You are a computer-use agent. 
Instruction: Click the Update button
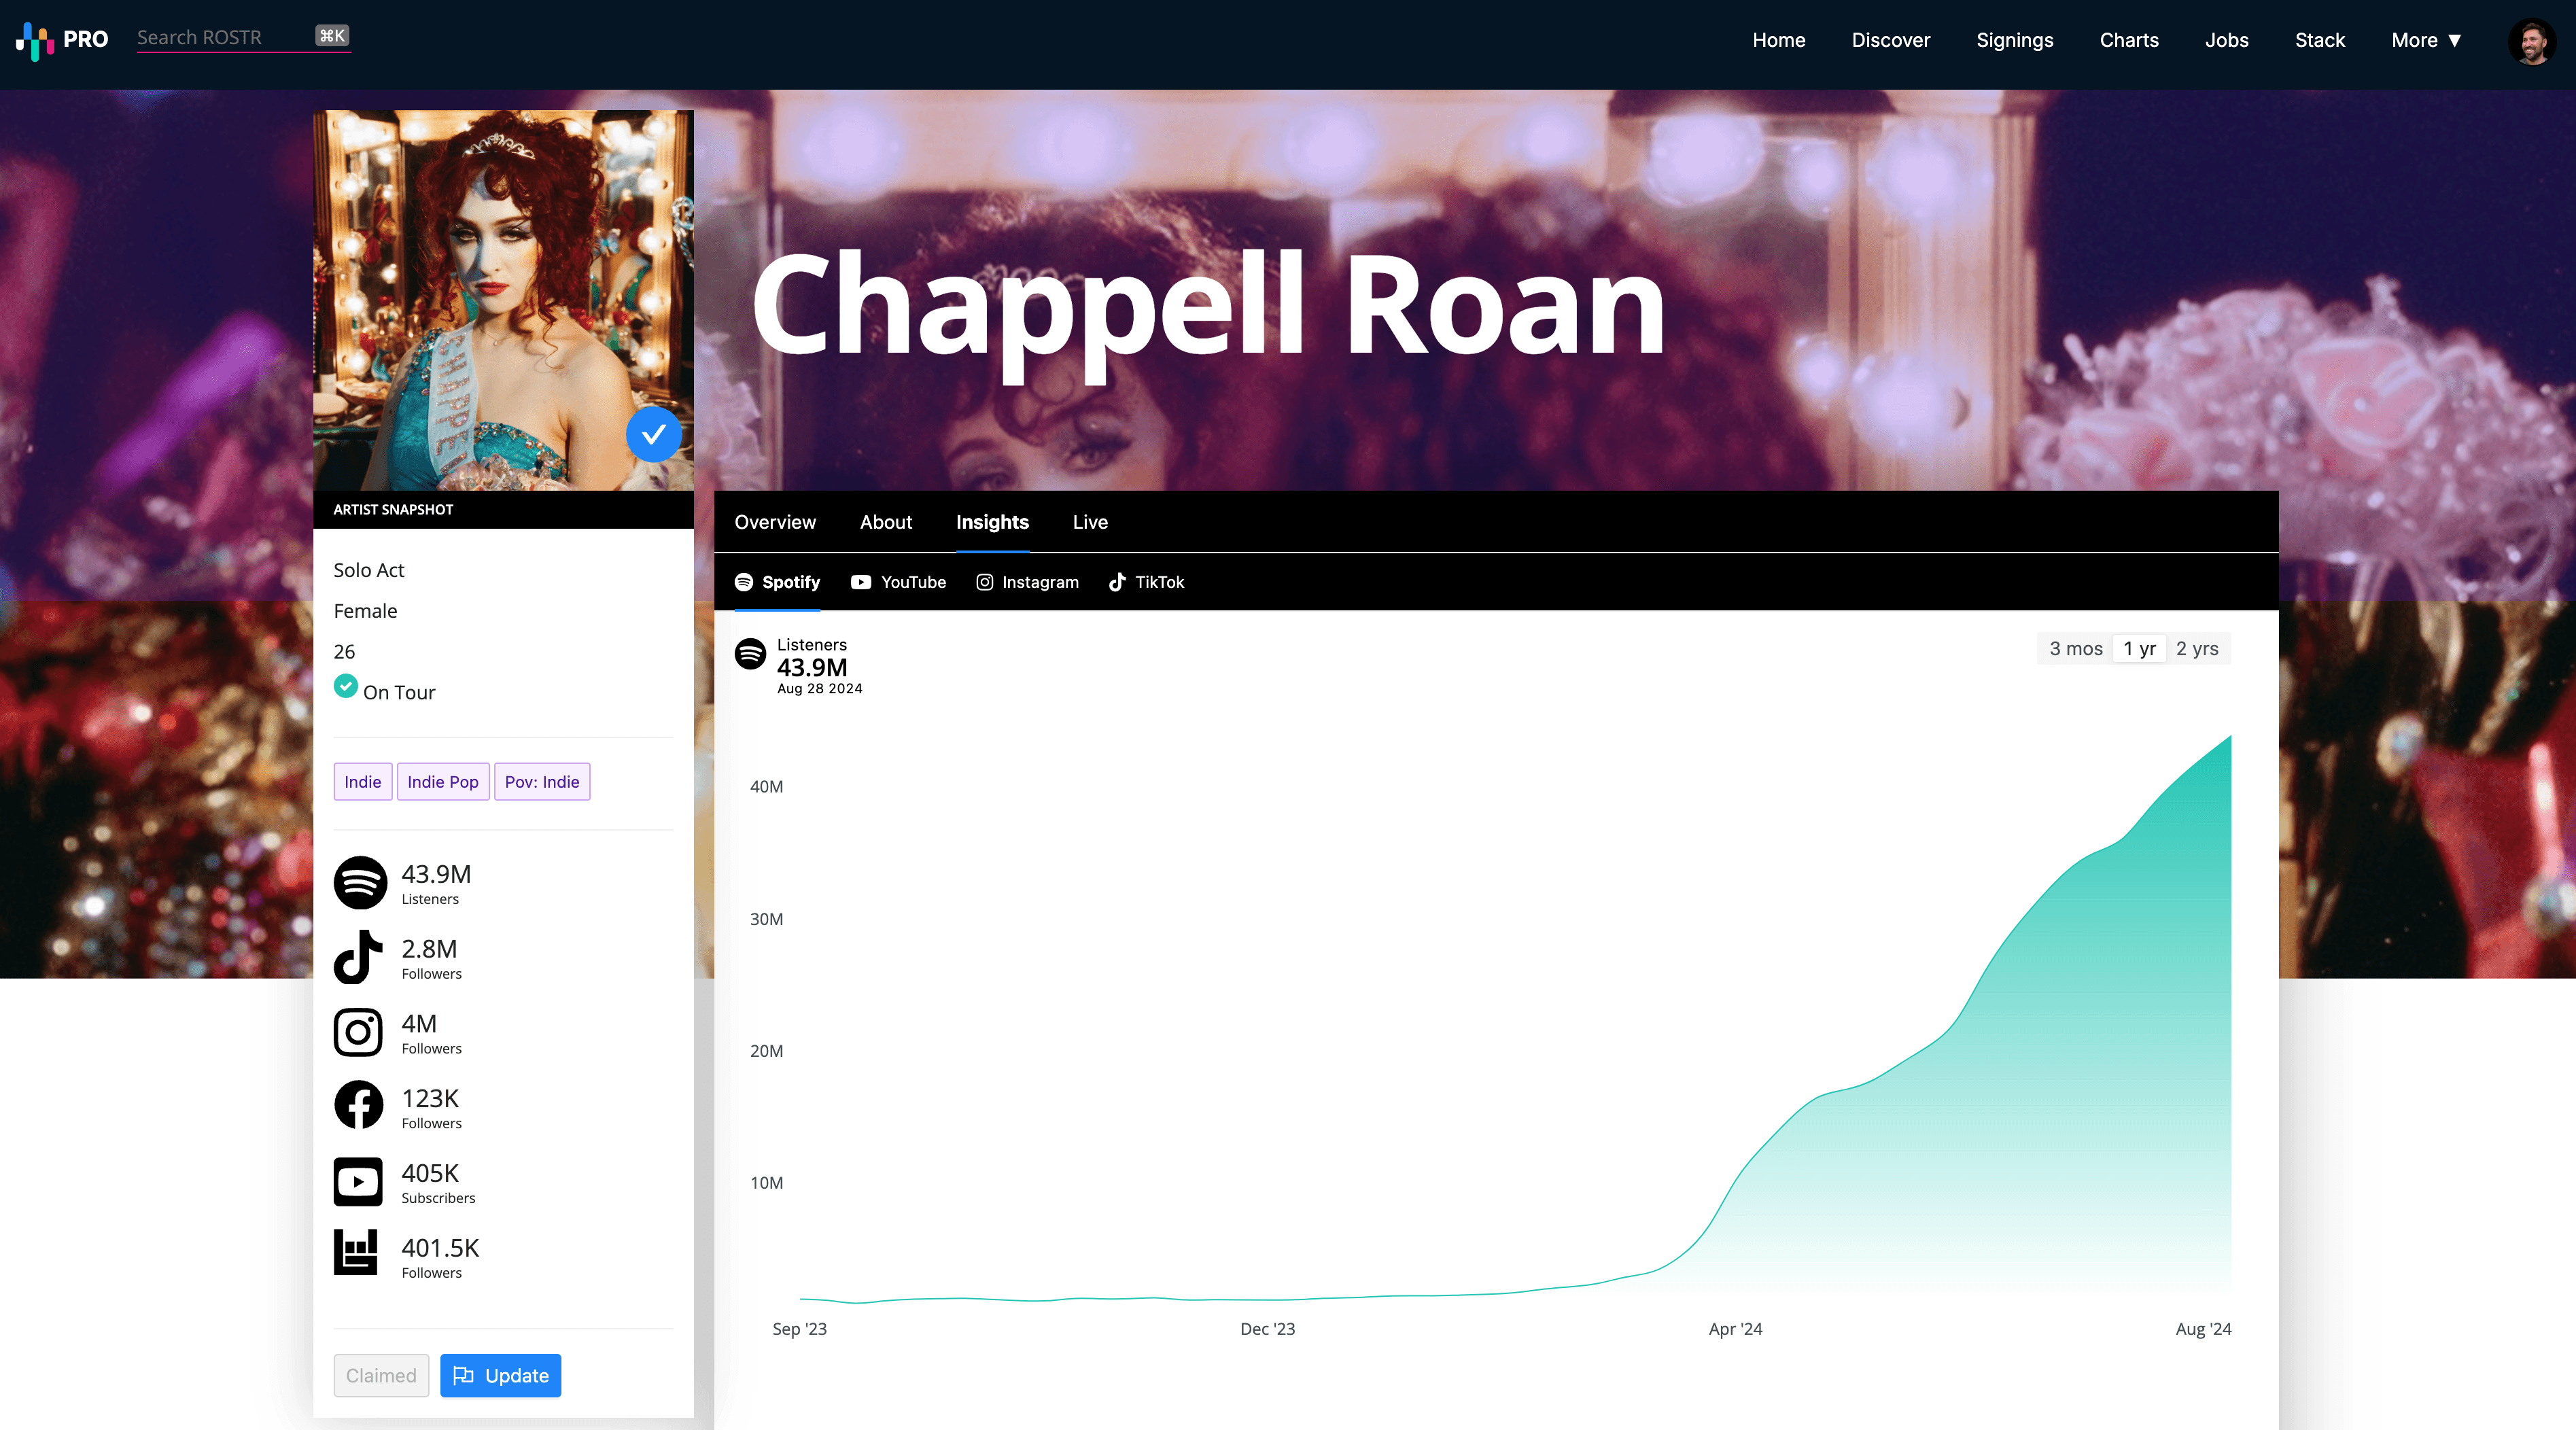tap(500, 1375)
